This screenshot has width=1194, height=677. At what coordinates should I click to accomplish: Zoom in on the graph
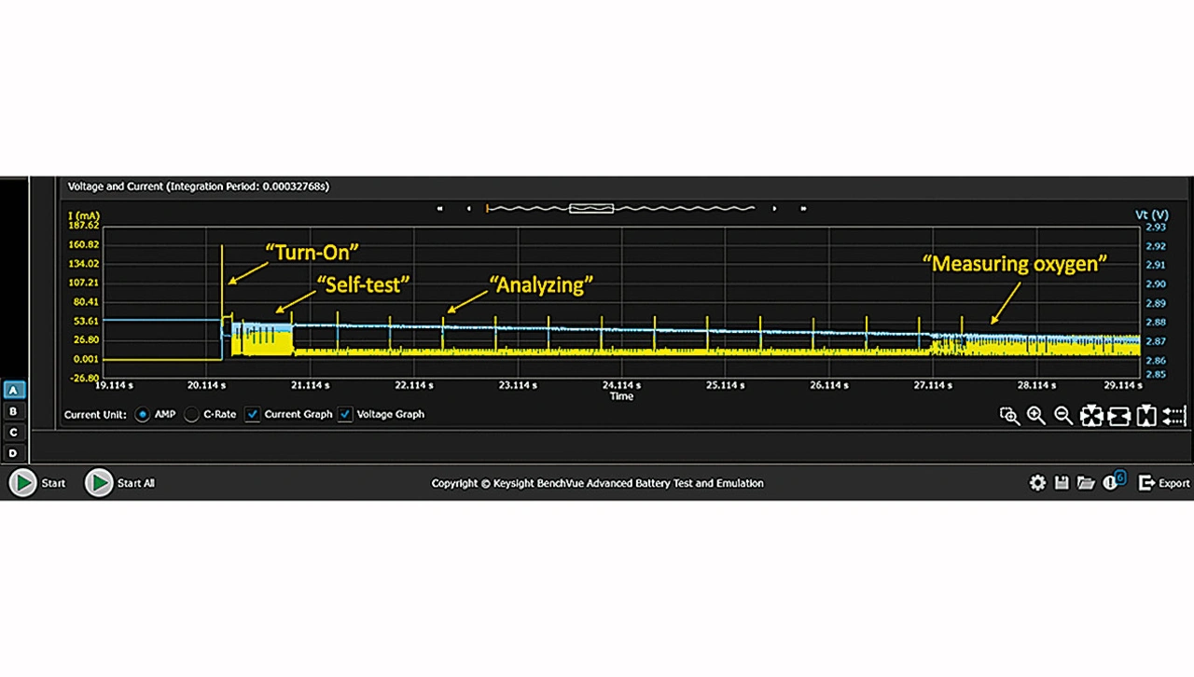coord(1035,416)
